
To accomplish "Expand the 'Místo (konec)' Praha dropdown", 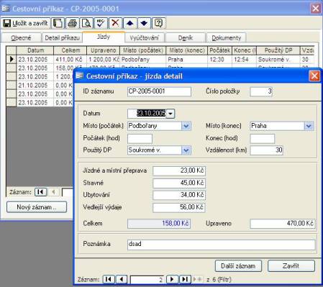I will [309, 126].
